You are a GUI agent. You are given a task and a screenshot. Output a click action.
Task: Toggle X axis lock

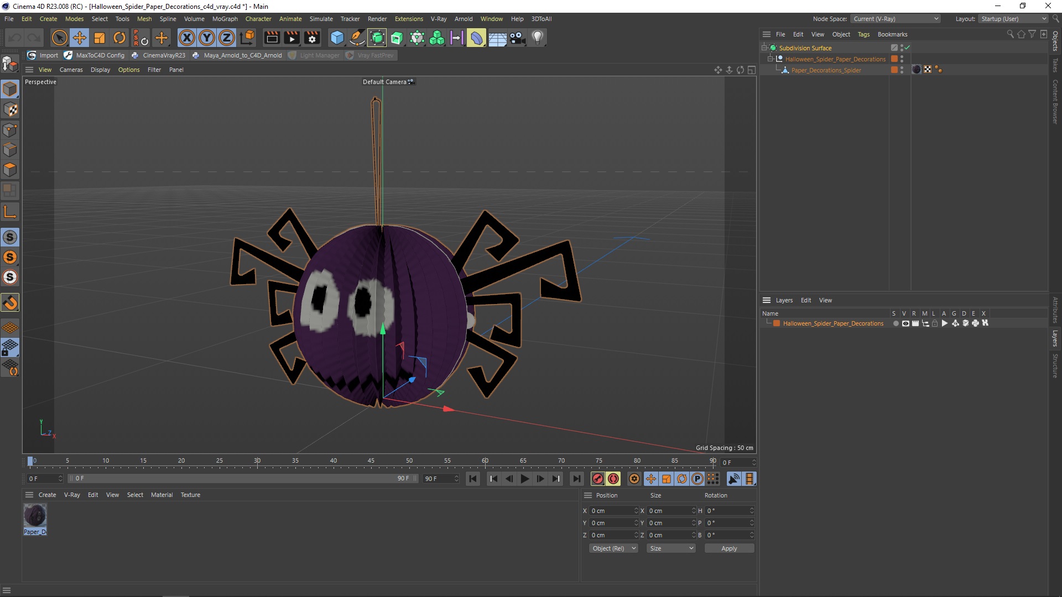click(x=187, y=38)
